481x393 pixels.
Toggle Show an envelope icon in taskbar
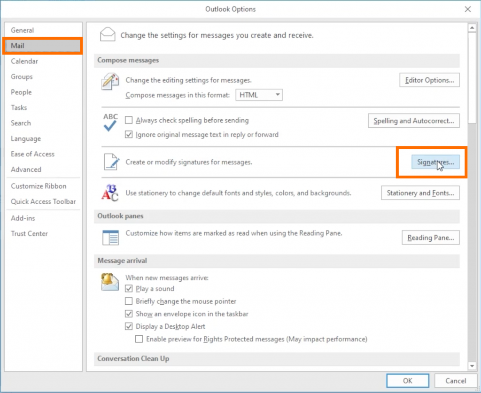129,314
